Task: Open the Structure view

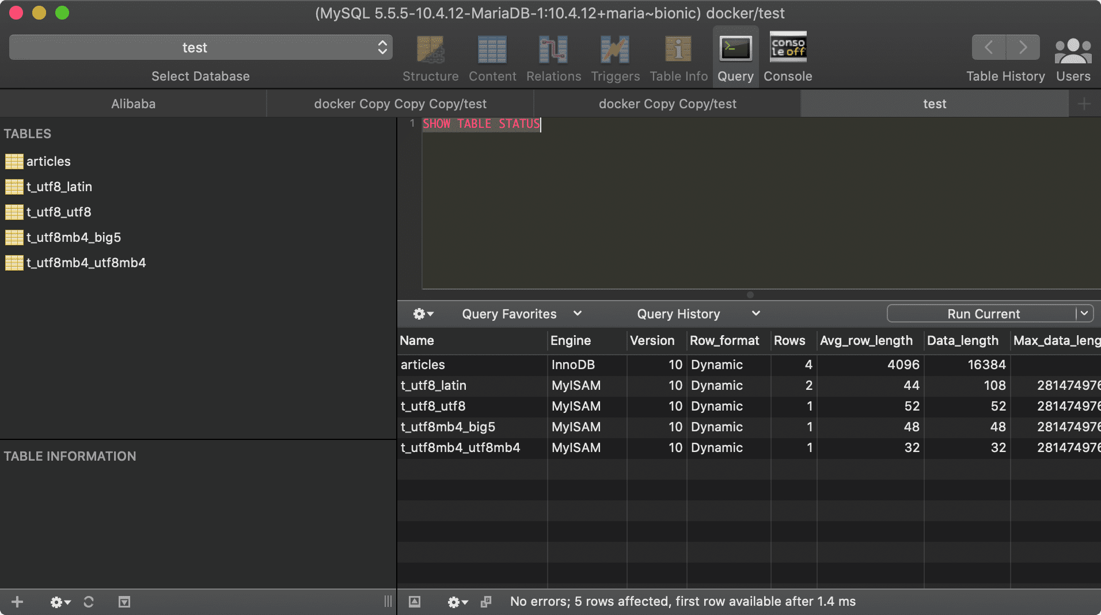Action: click(x=430, y=56)
